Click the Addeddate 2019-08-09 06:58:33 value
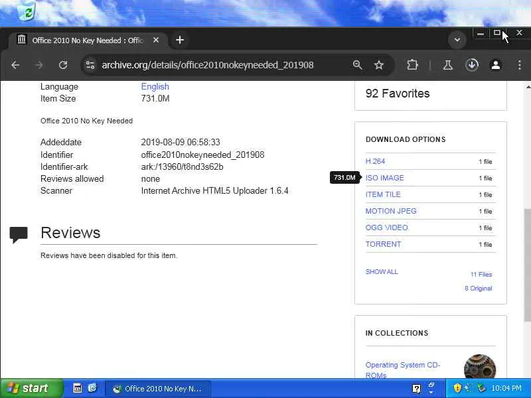The image size is (531, 398). click(181, 142)
